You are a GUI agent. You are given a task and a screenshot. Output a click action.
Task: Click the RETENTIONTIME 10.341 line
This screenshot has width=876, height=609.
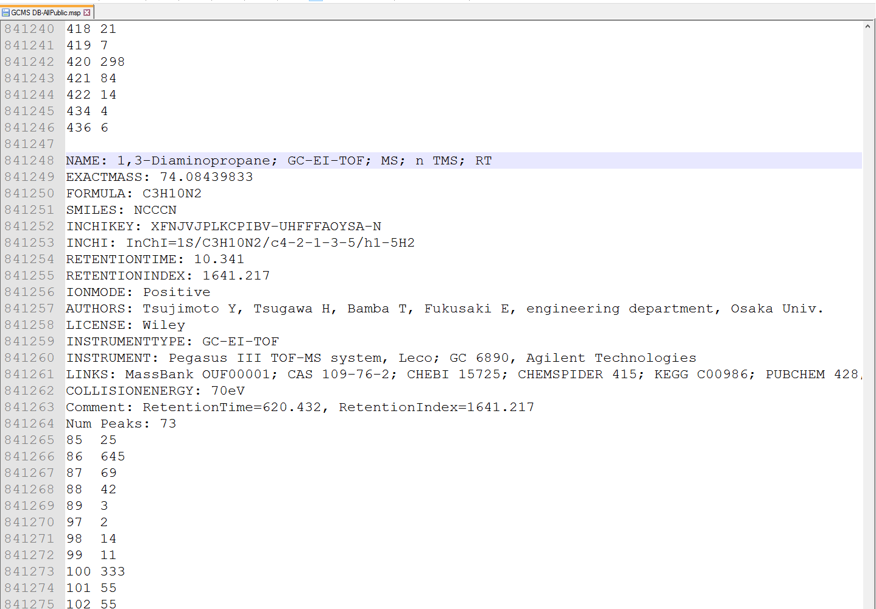155,259
